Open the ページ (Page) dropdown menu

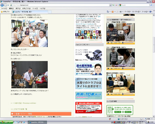point(128,11)
